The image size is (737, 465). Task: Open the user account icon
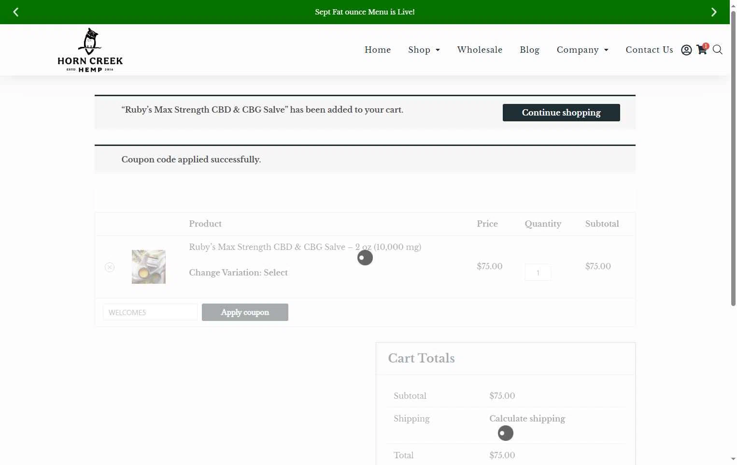pyautogui.click(x=686, y=50)
